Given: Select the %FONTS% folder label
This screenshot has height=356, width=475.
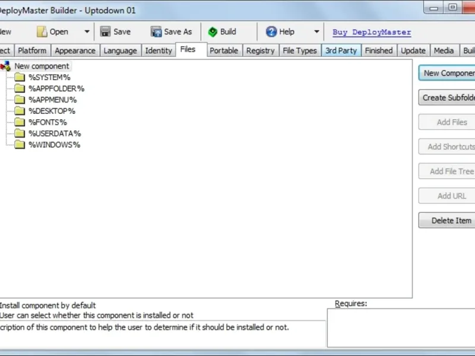Looking at the screenshot, I should coord(47,122).
